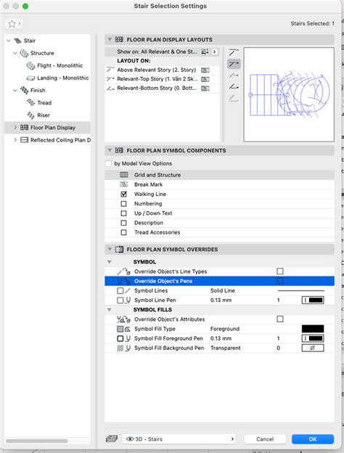
Task: Open the 3D - Stairs layer dropdown
Action: tap(179, 438)
